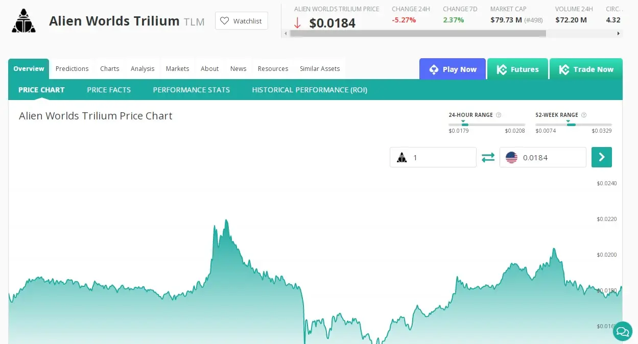Click the Play Now diamond icon
Screen dimensions: 638x344
434,69
